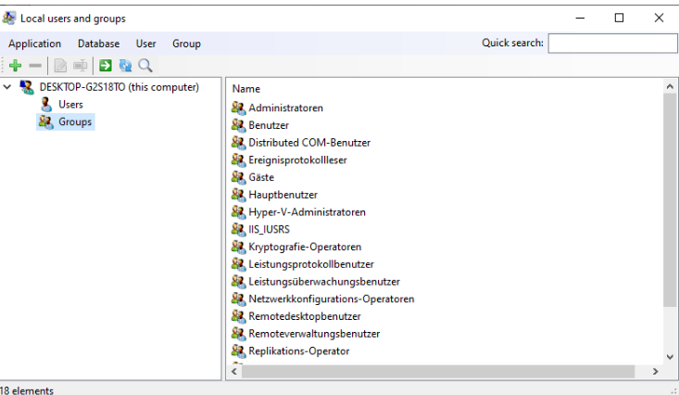The height and width of the screenshot is (395, 679).
Task: Select the Ereignisprotokollleser row text
Action: [x=297, y=160]
